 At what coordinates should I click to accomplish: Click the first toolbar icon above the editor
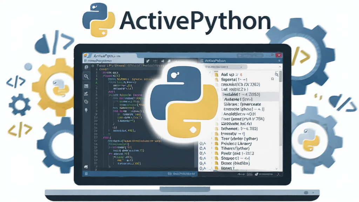click(x=148, y=61)
